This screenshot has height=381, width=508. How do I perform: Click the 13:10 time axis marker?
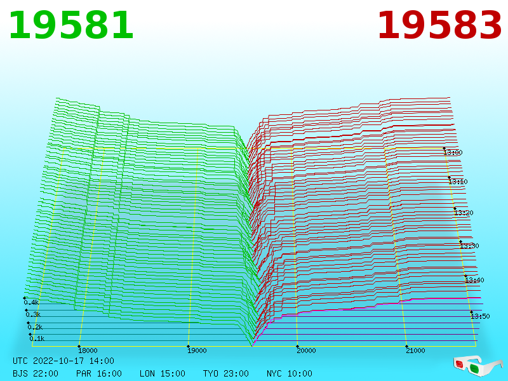click(x=458, y=182)
